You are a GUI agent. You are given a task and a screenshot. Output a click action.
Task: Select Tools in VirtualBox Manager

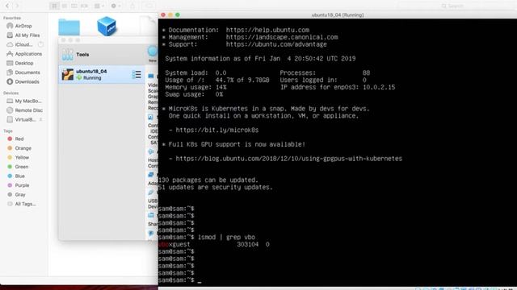point(103,55)
